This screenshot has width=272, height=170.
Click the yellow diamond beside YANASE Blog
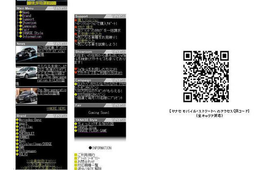pos(76,127)
